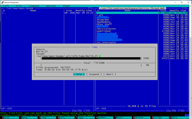Click the Service Thread Dev title bar icon
Screen dimensions: 192x119
coord(3,3)
